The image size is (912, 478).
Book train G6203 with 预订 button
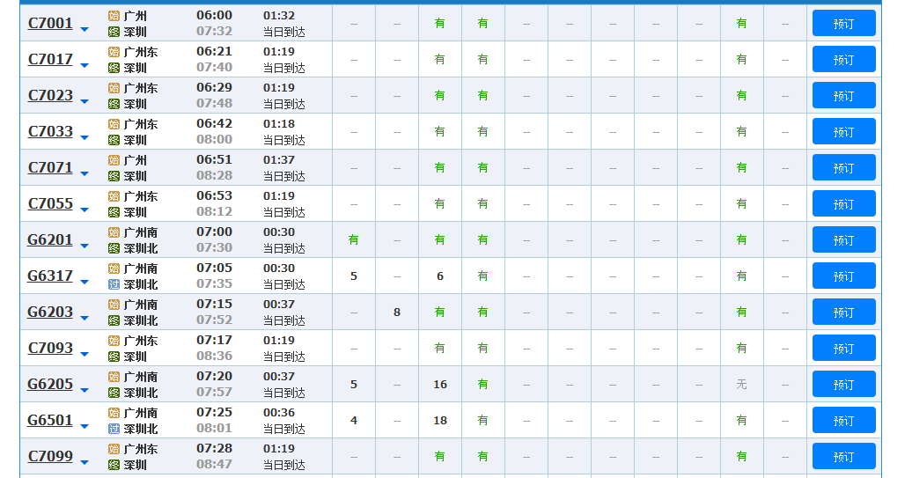point(843,312)
